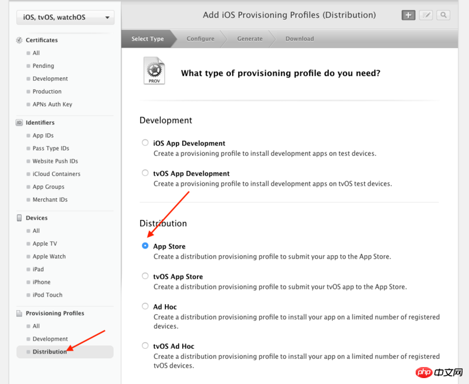Viewport: 469px width, 384px height.
Task: Open APNs Auth Key sidebar link
Action: pos(52,104)
